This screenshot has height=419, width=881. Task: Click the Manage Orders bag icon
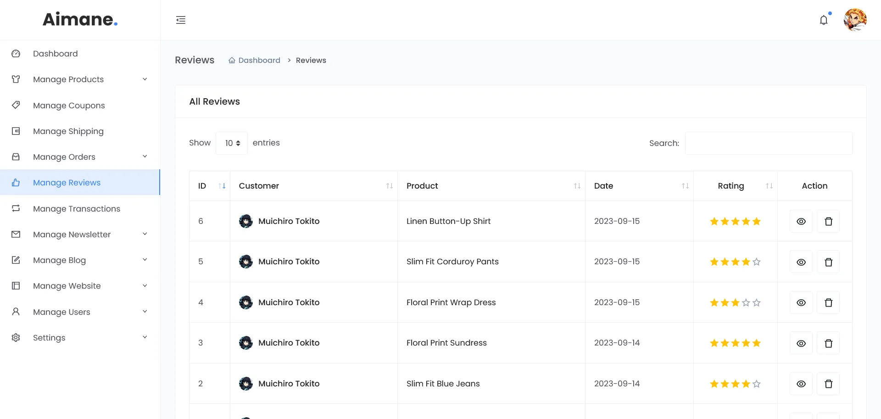click(x=16, y=157)
